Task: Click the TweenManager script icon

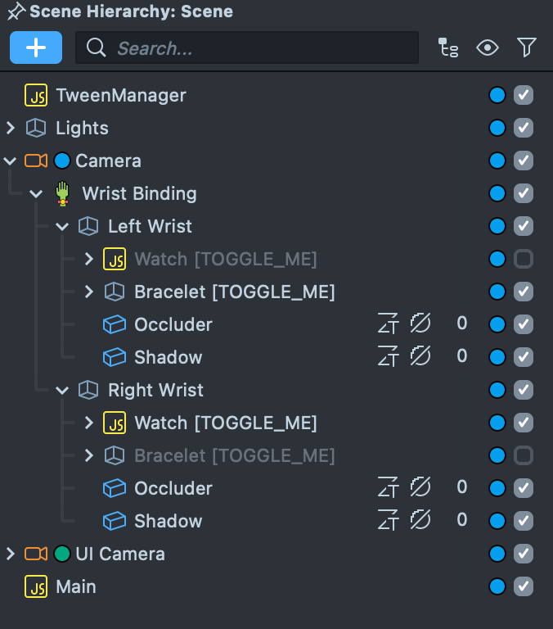Action: click(36, 95)
